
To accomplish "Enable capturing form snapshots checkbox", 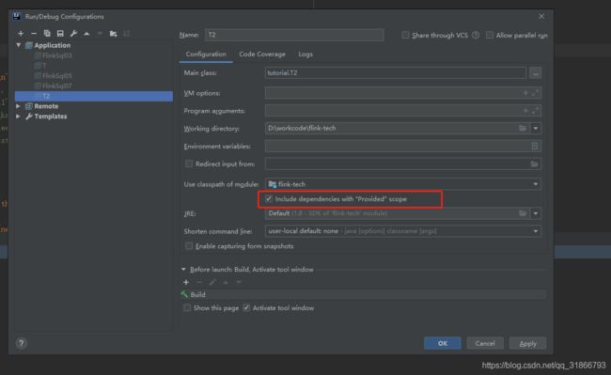I will 189,246.
